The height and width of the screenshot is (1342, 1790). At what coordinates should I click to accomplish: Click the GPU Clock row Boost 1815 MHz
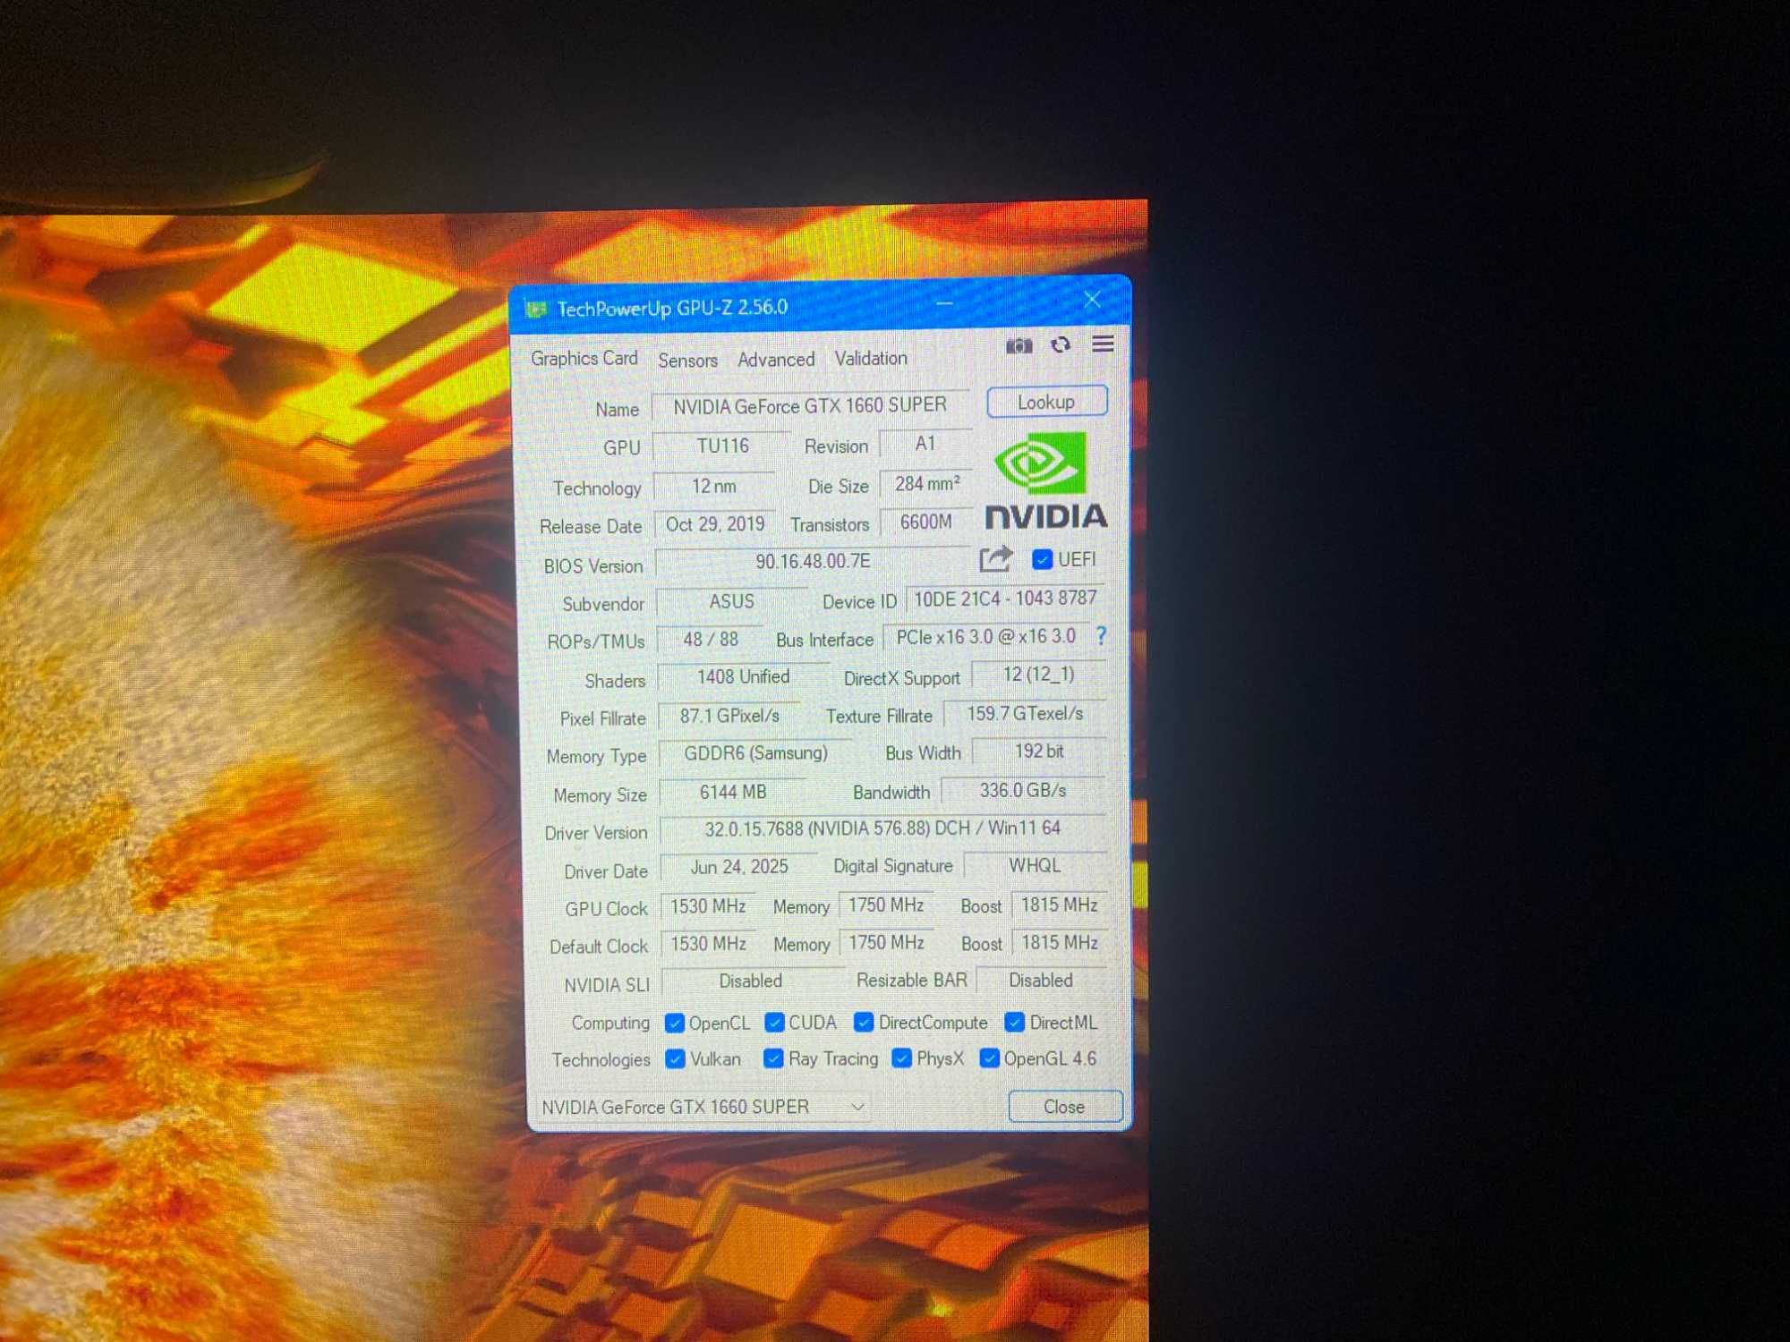pos(1060,905)
